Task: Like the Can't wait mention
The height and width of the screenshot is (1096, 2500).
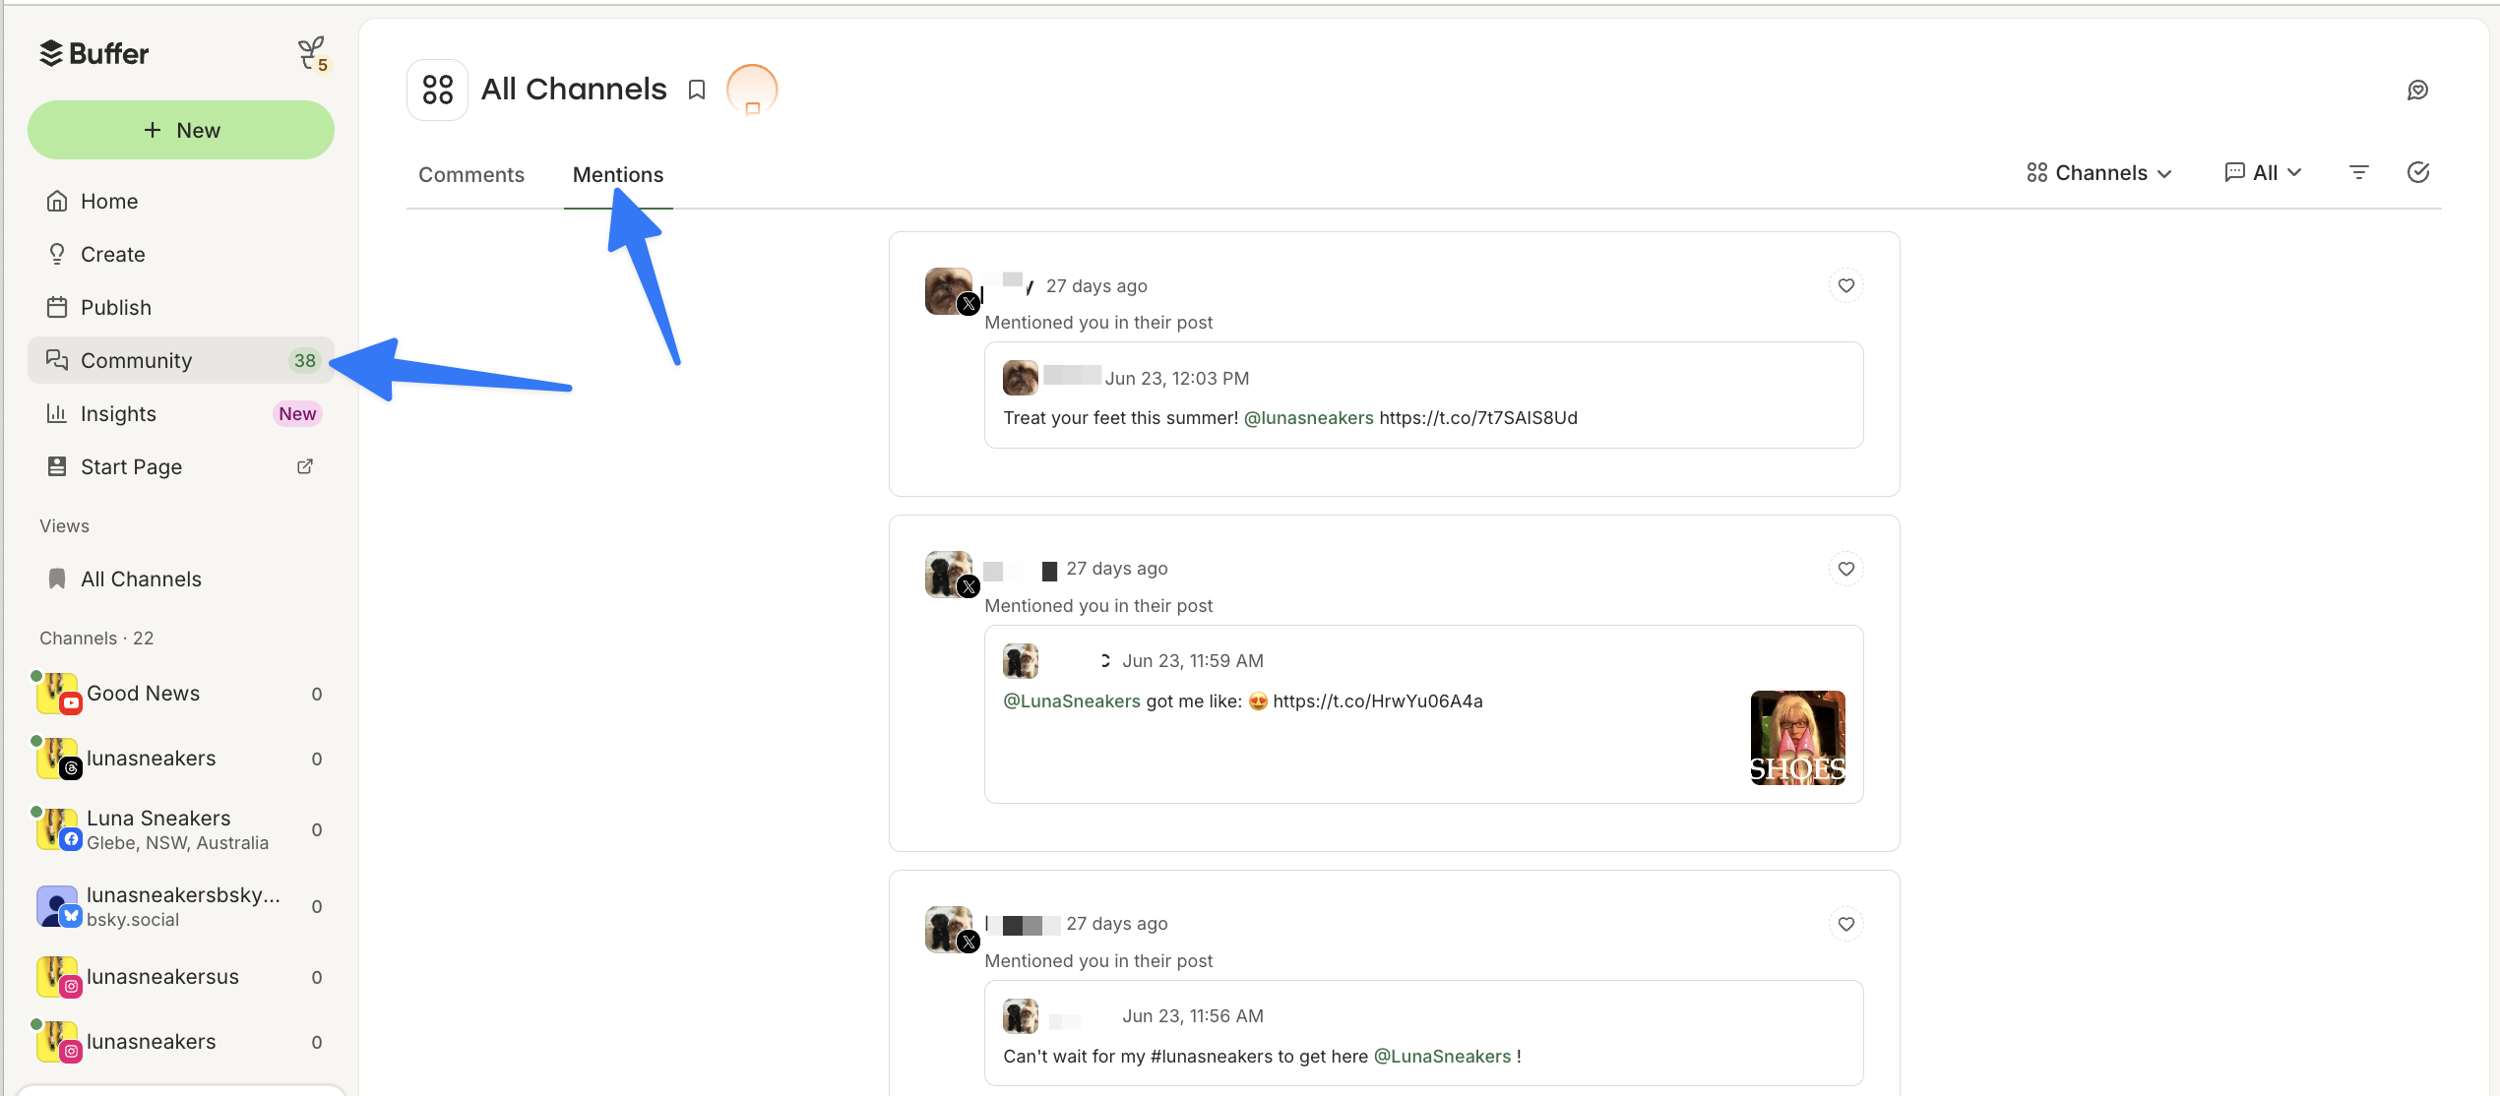Action: click(x=1846, y=924)
